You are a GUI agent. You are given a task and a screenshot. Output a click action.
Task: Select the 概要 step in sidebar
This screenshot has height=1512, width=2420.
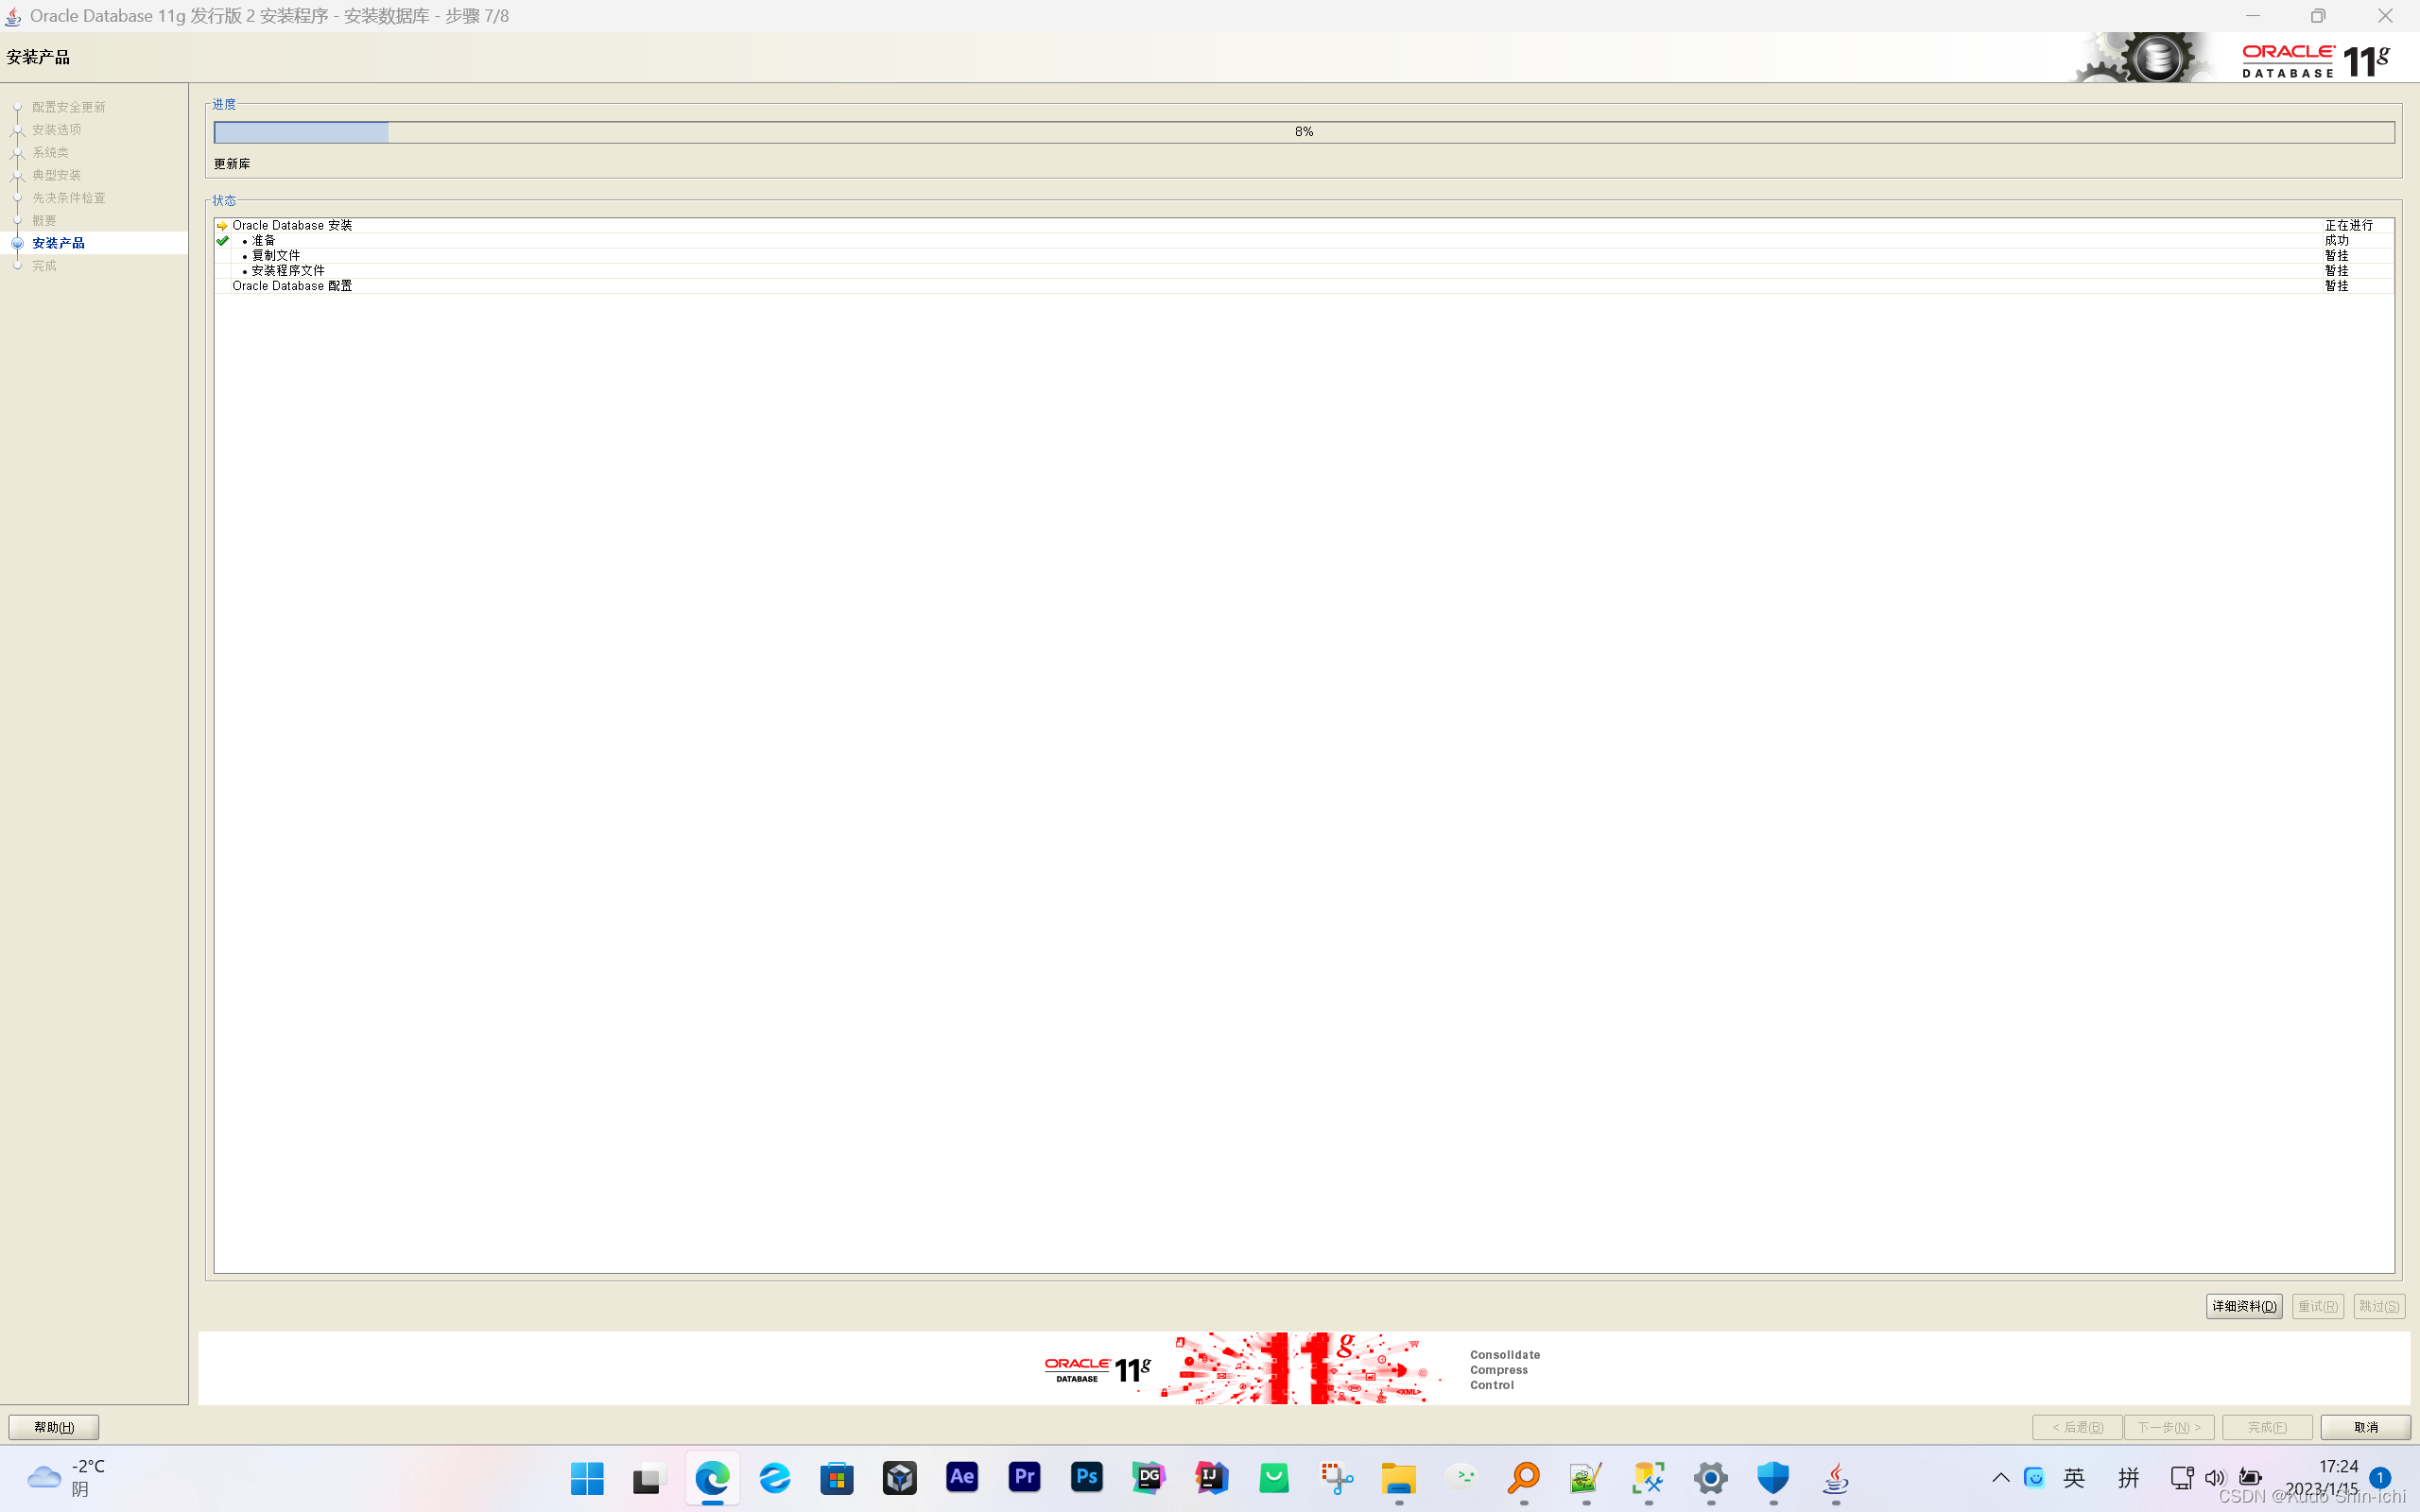(x=44, y=220)
